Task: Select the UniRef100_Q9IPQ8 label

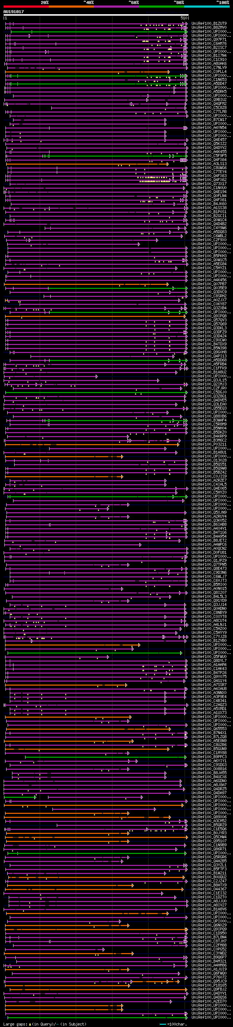Action: (209, 316)
